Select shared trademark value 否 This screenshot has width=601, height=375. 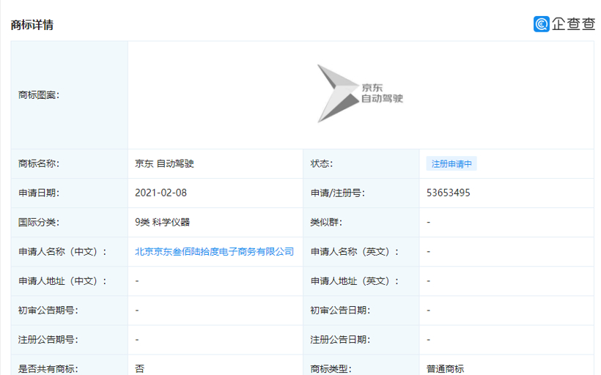(139, 369)
